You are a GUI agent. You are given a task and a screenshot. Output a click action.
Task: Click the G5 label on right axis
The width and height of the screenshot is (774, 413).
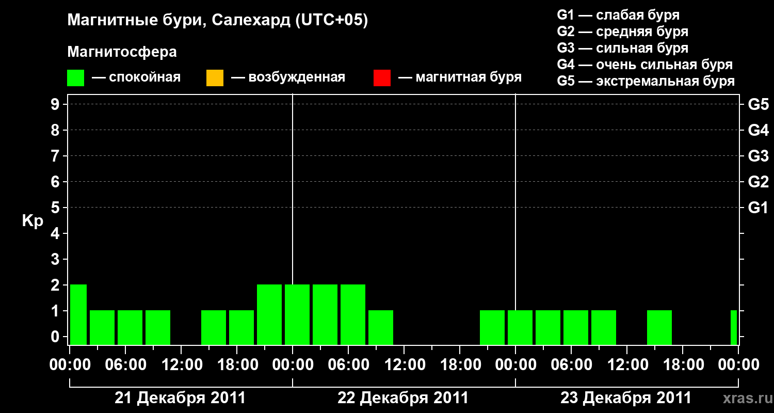(x=758, y=104)
